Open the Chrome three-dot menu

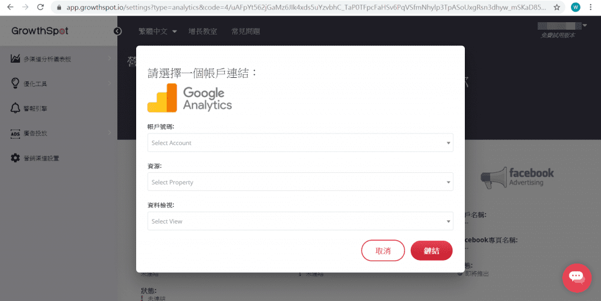pyautogui.click(x=590, y=7)
